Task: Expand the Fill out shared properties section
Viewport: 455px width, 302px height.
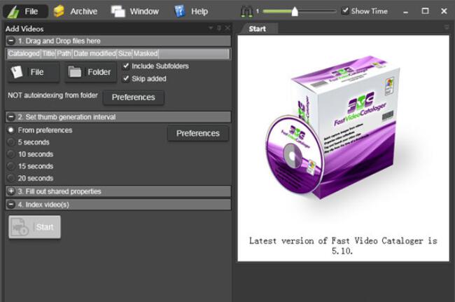Action: (11, 191)
